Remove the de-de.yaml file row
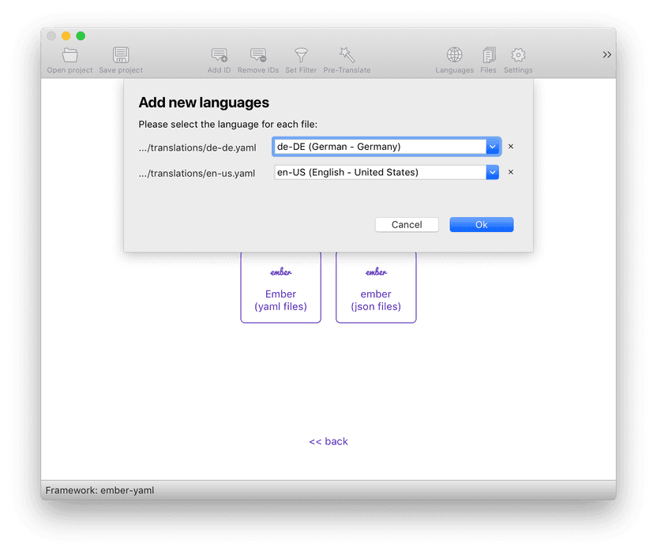This screenshot has width=657, height=554. click(x=511, y=146)
